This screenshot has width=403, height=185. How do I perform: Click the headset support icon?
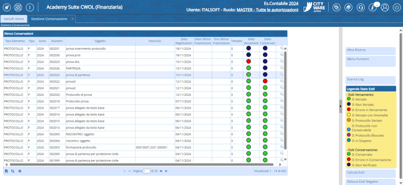pyautogui.click(x=360, y=8)
